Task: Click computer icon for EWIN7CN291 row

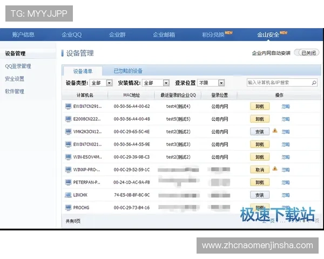Action: click(x=68, y=106)
